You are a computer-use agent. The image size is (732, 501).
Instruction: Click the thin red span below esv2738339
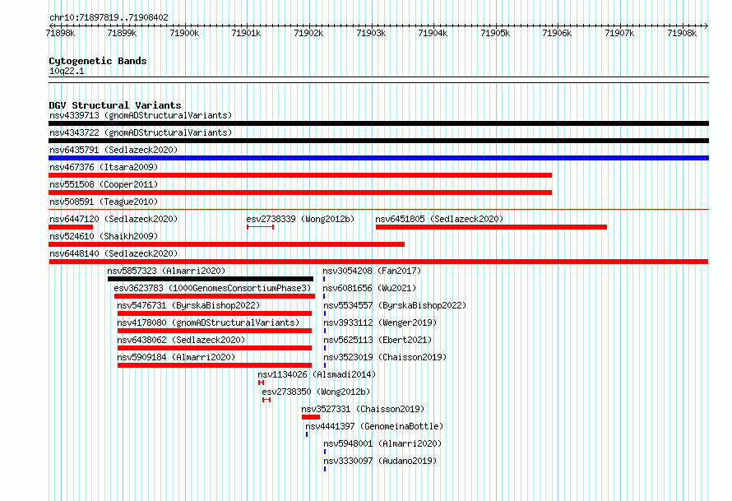click(261, 227)
